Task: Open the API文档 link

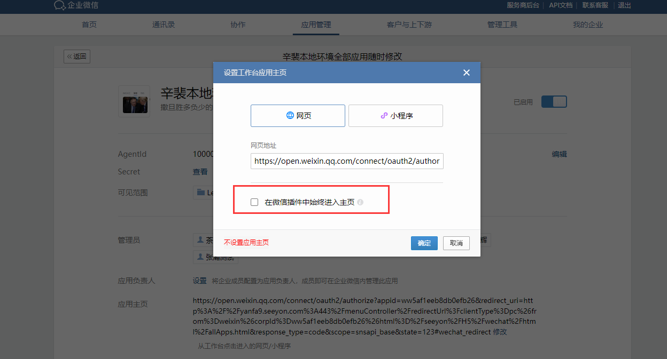Action: (561, 5)
